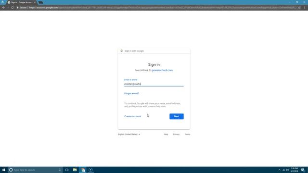Follow the powerschool.com link
The height and width of the screenshot is (173, 308).
[162, 70]
